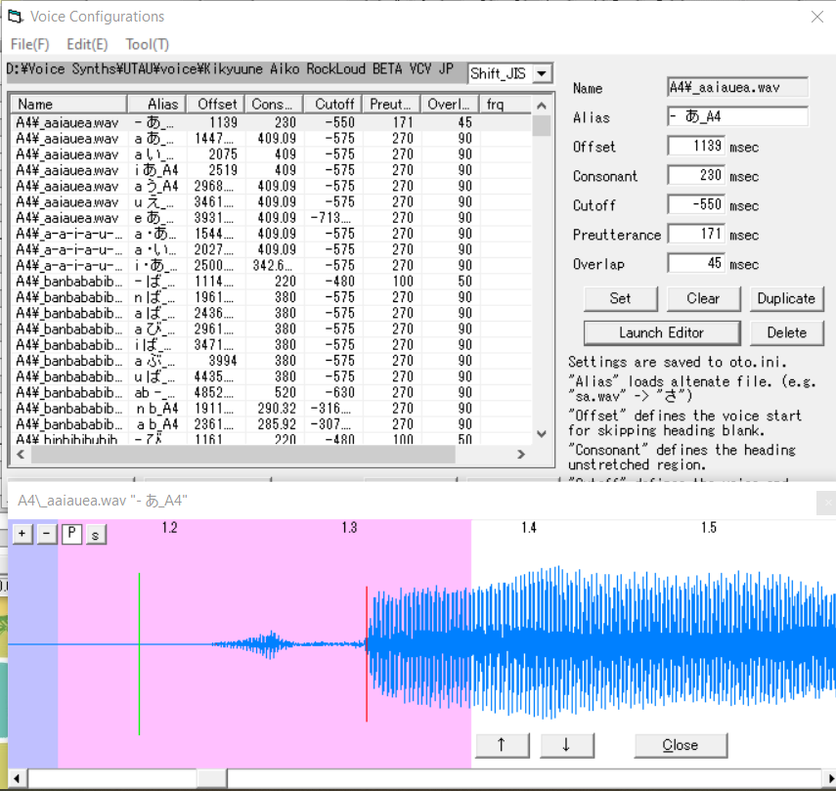
Task: Go to next entry with down arrow
Action: pos(565,744)
